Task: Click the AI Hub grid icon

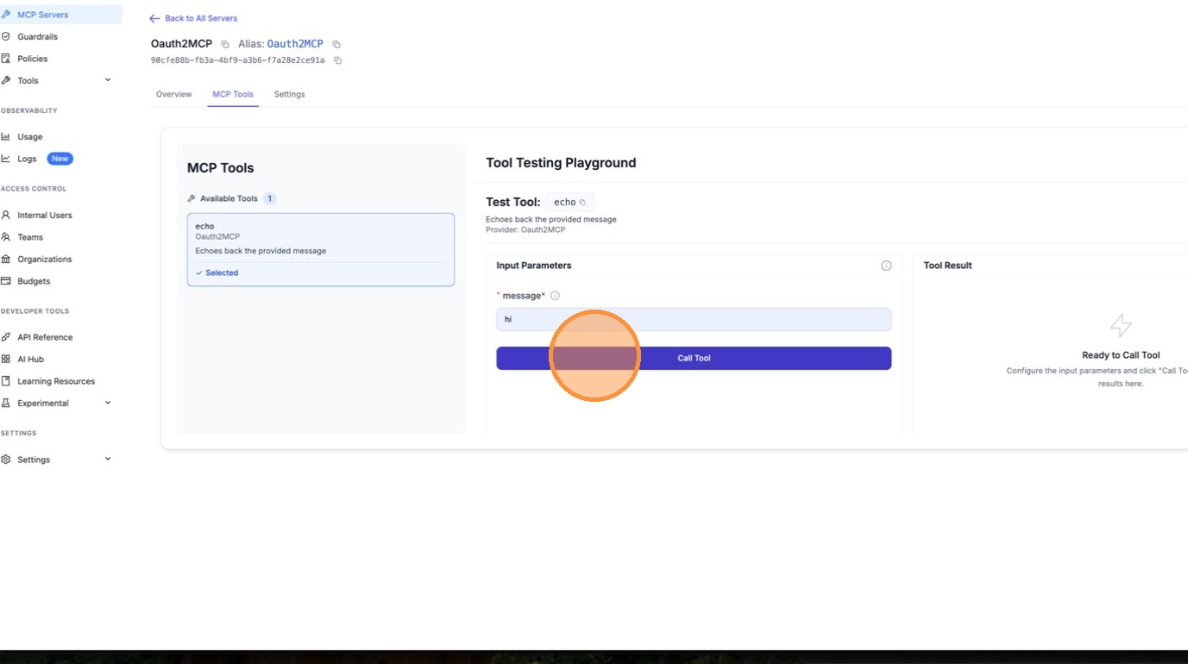Action: (x=6, y=360)
